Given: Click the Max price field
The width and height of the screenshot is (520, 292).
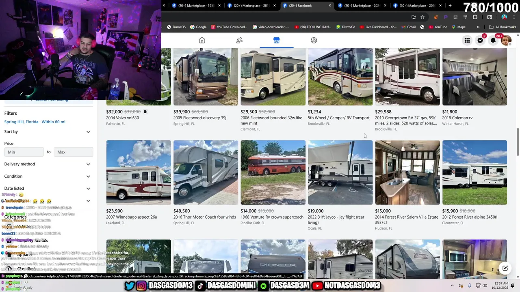Looking at the screenshot, I should [x=74, y=152].
